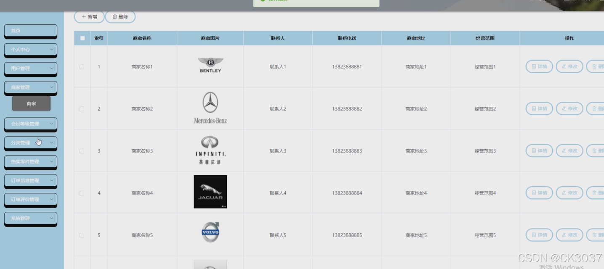The image size is (604, 269).
Task: Click the 删除 batch delete button
Action: click(x=120, y=17)
